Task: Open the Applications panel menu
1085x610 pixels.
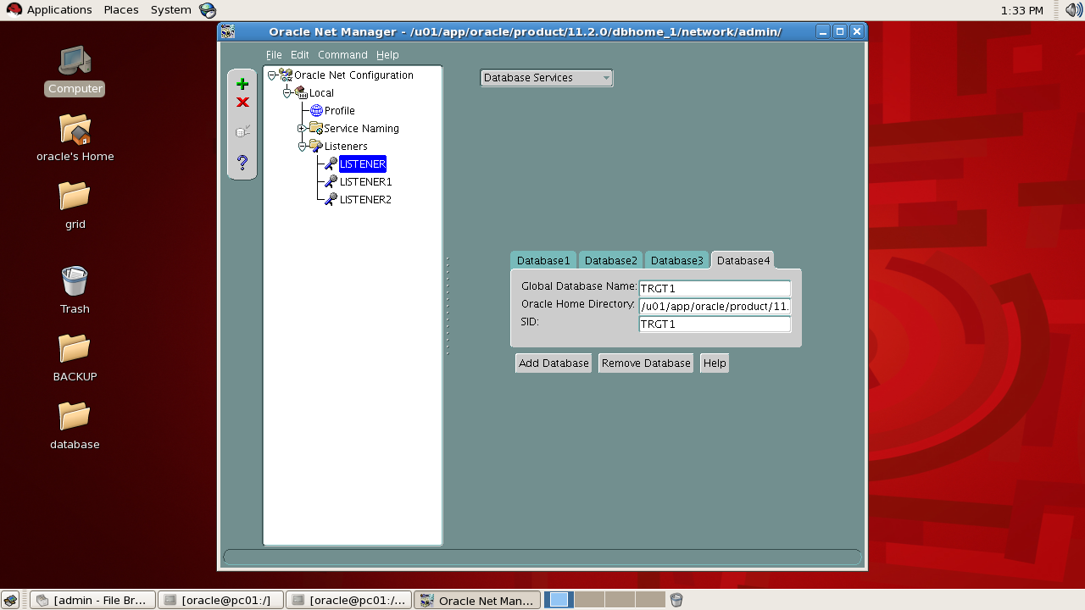Action: pos(49,10)
